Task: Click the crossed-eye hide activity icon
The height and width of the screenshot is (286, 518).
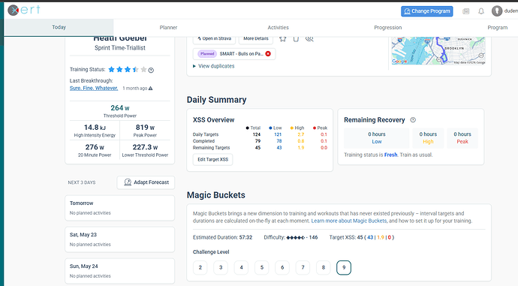Action: [309, 39]
